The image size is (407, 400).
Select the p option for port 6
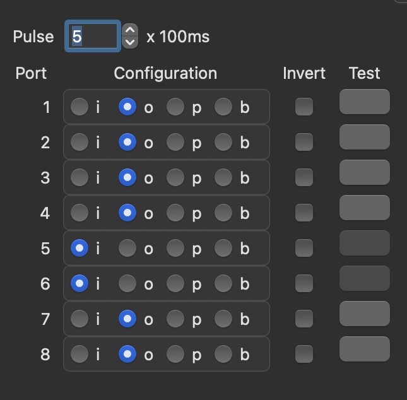(175, 284)
